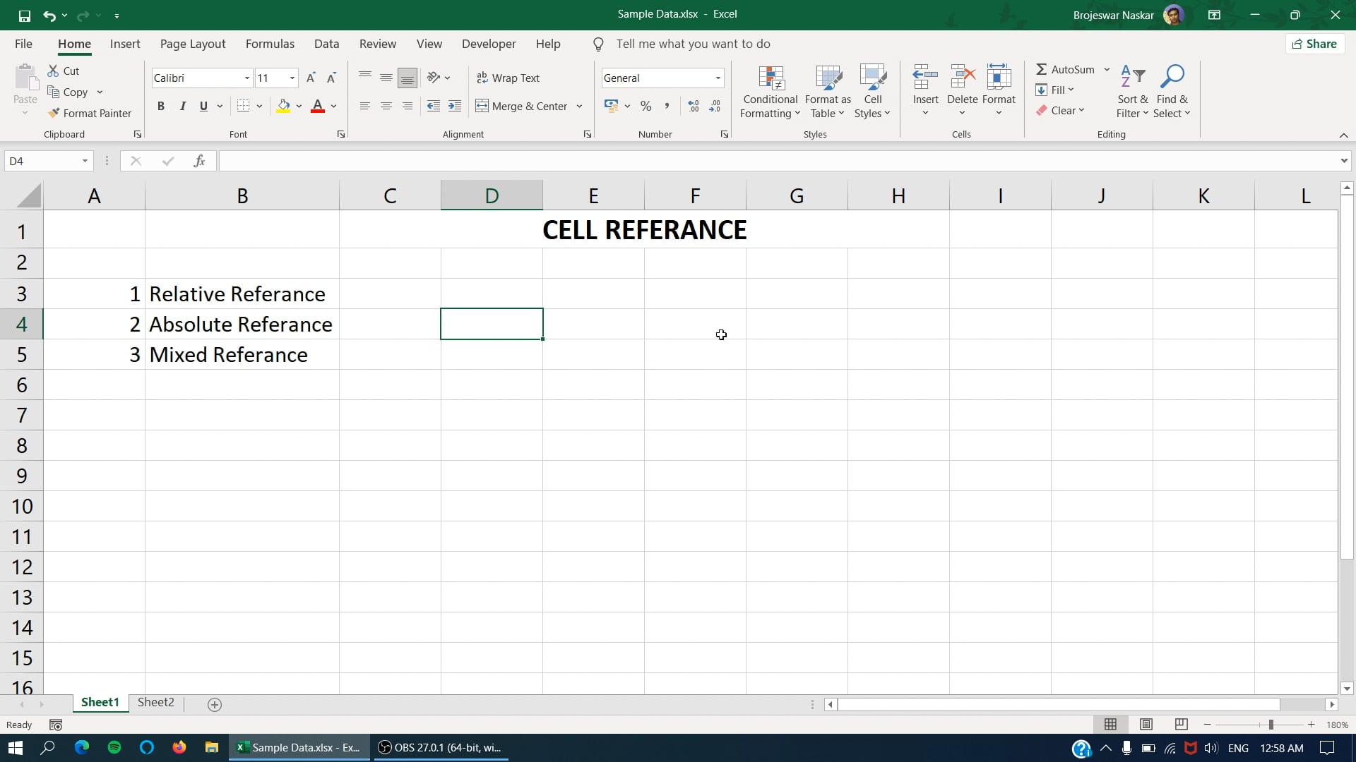Switch to the Insert tab
This screenshot has height=762, width=1356.
click(125, 44)
